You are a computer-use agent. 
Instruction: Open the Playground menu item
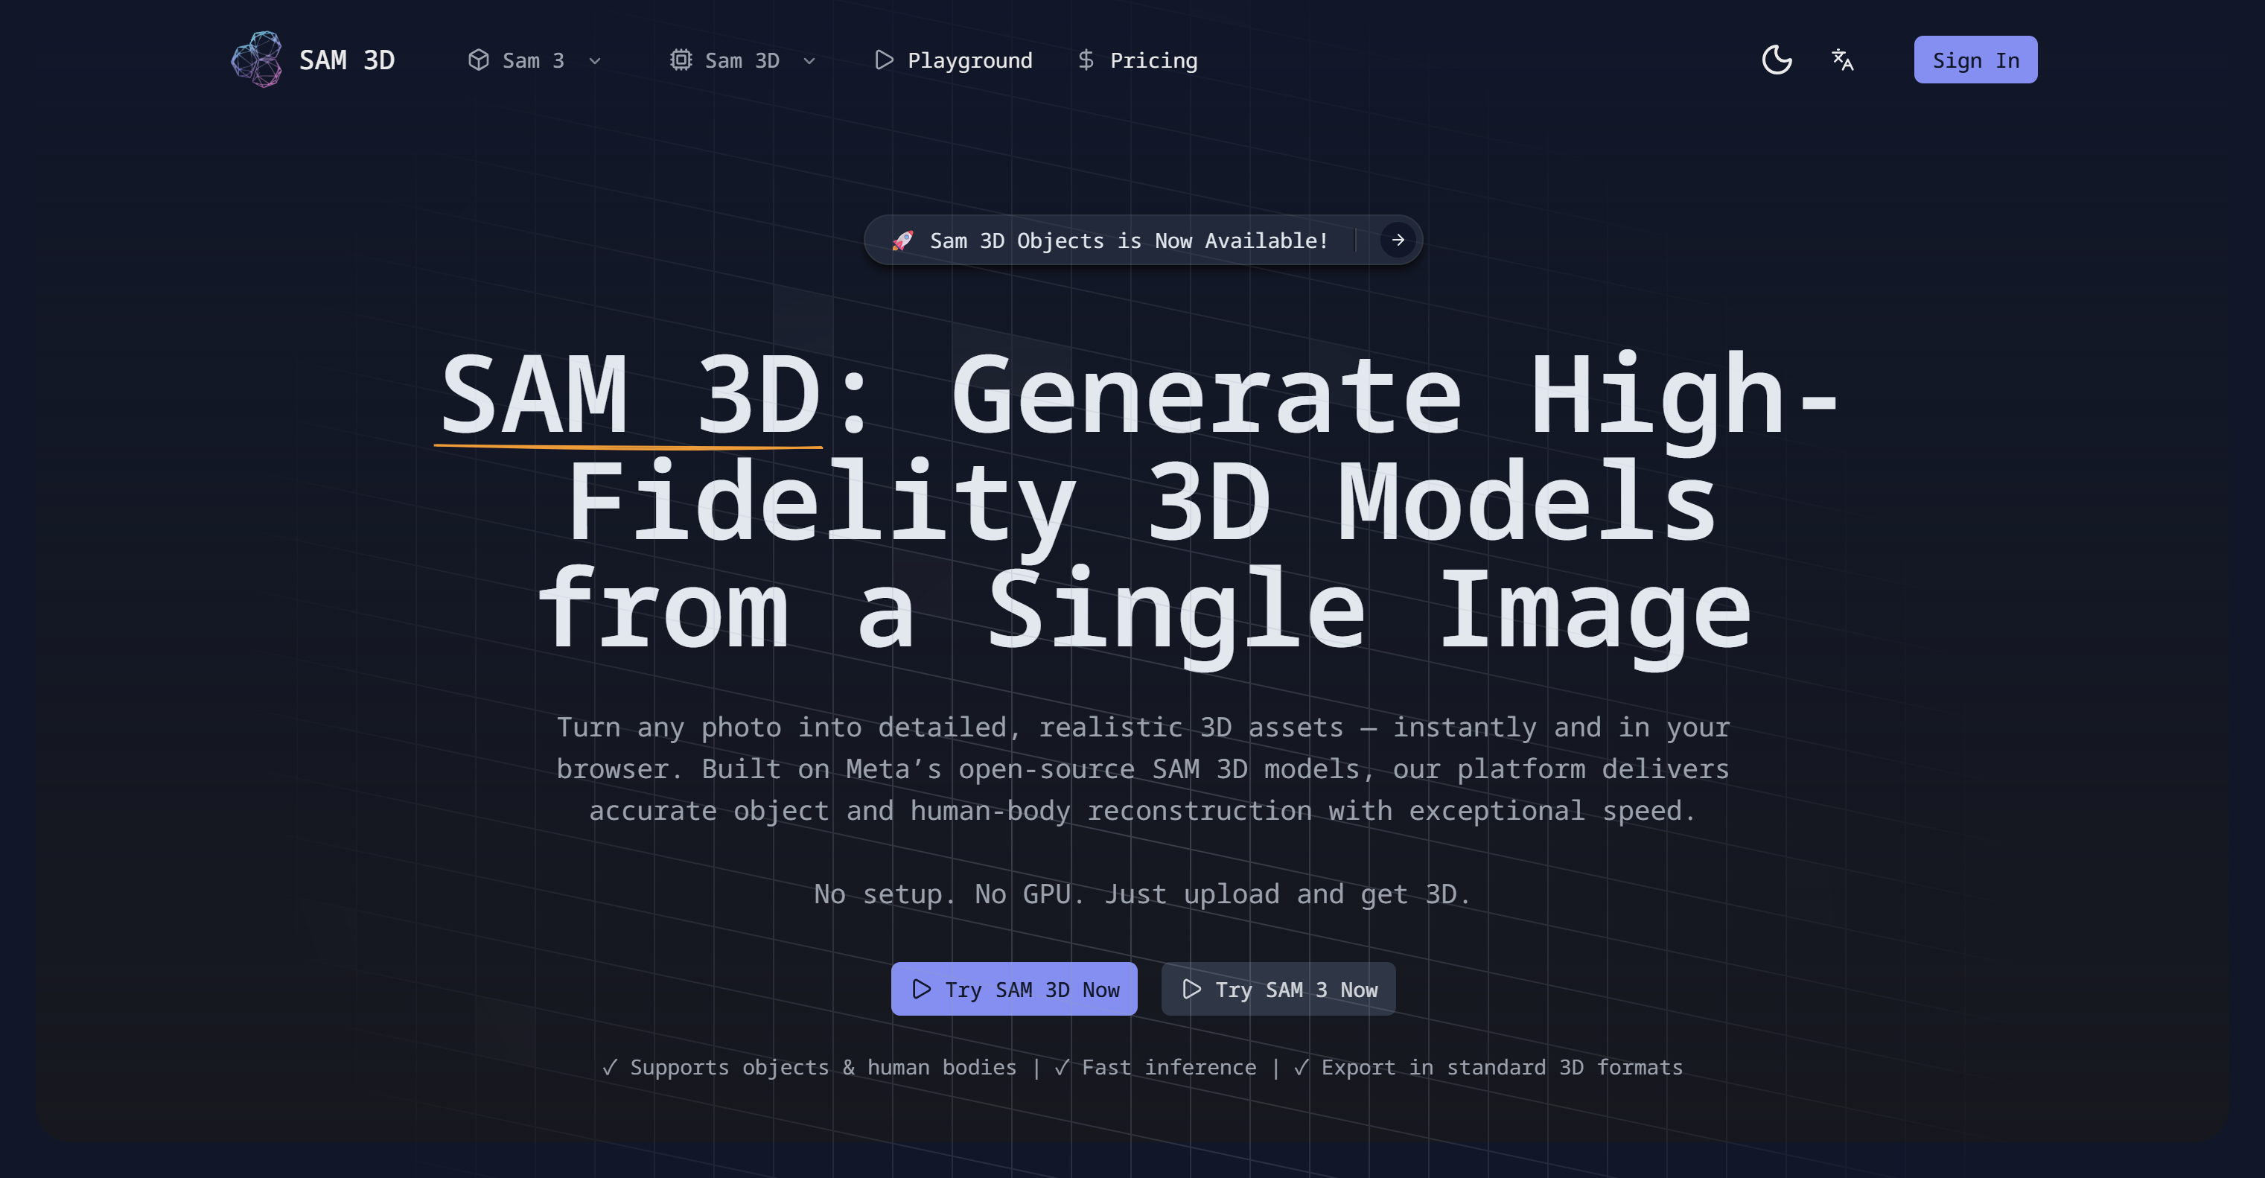tap(952, 60)
